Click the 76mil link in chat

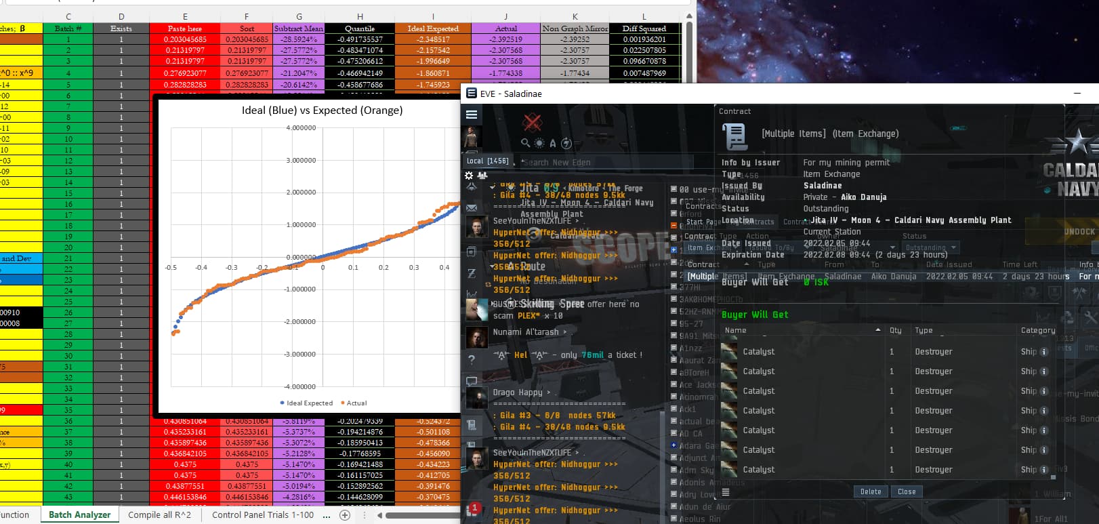(x=592, y=355)
